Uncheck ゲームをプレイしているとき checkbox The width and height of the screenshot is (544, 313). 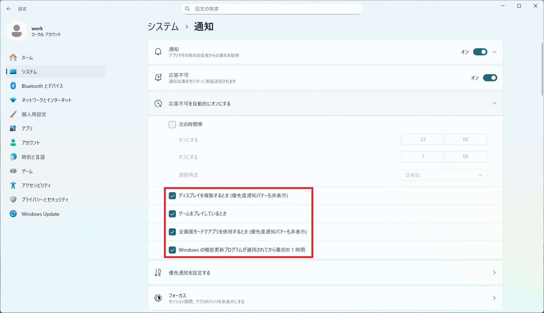[172, 214]
